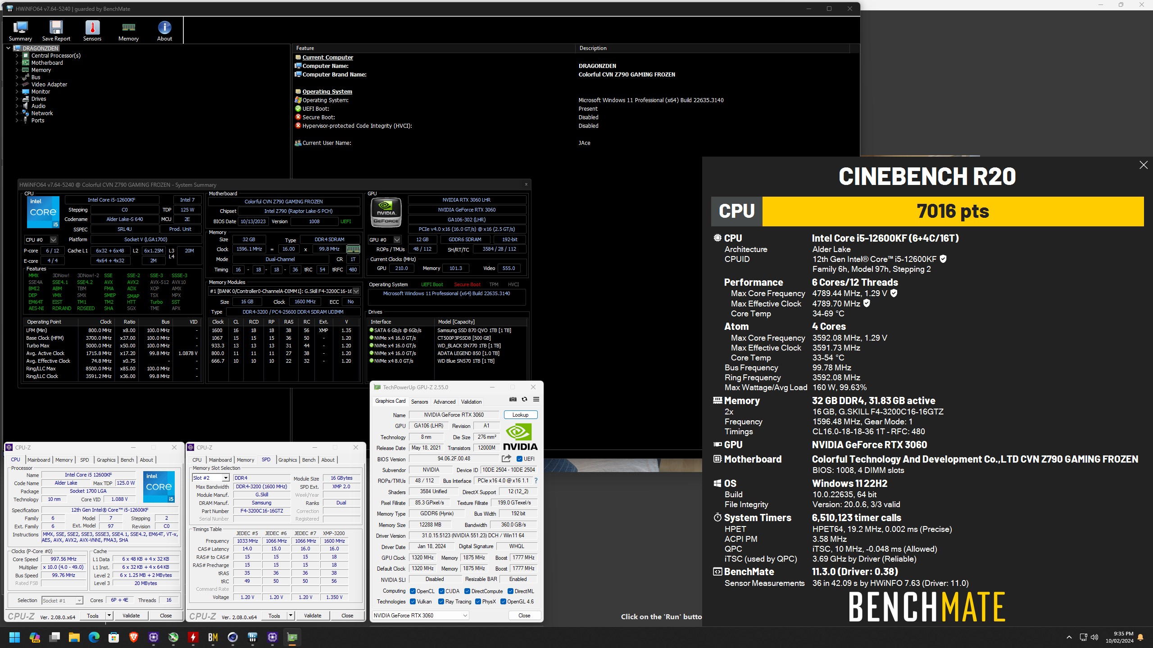This screenshot has height=648, width=1153.
Task: Toggle the PhysX checkbox in GPU-Z
Action: click(478, 602)
